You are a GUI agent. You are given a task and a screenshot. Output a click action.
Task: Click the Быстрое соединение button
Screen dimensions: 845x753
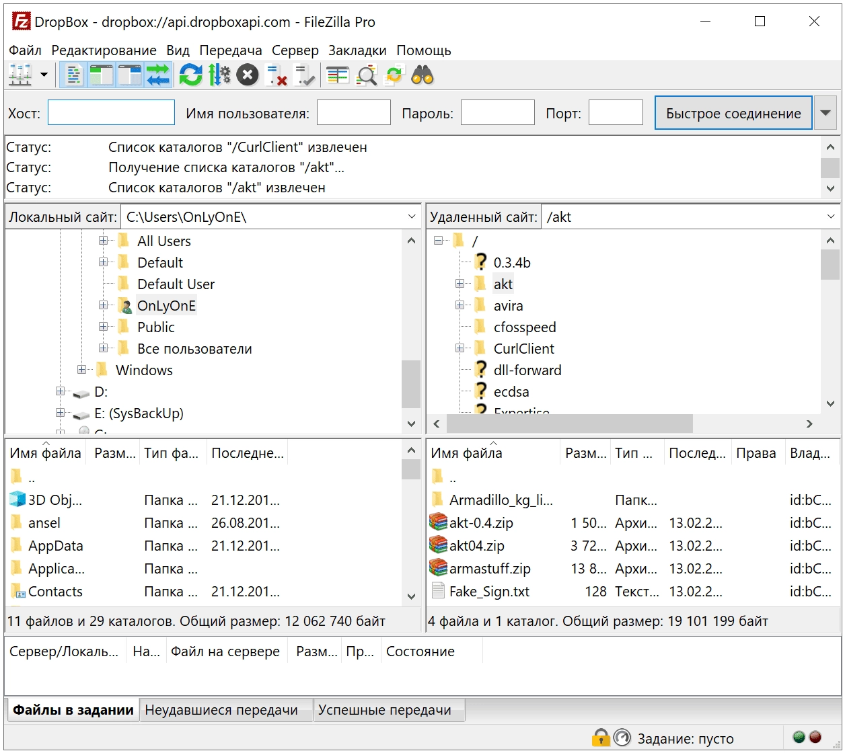[x=733, y=113]
